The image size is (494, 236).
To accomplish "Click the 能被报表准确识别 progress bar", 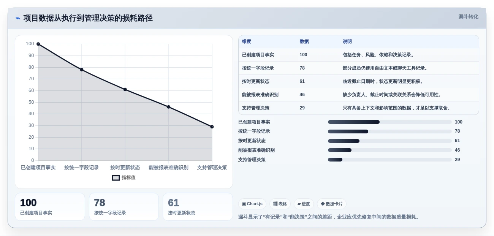I will click(x=389, y=150).
